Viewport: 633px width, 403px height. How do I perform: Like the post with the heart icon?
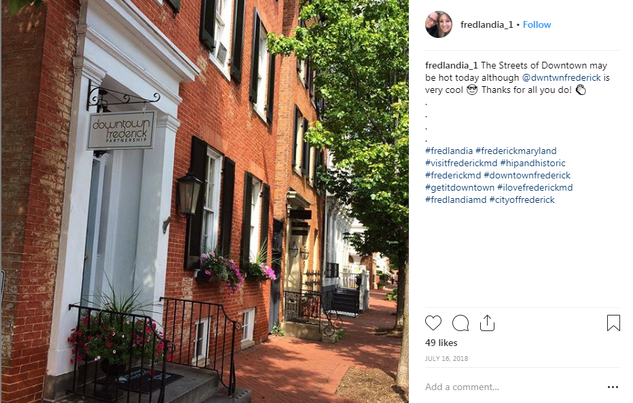click(433, 323)
